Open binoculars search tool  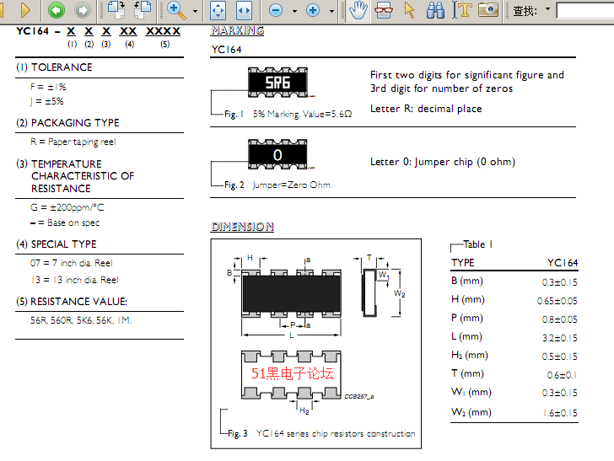tap(435, 10)
